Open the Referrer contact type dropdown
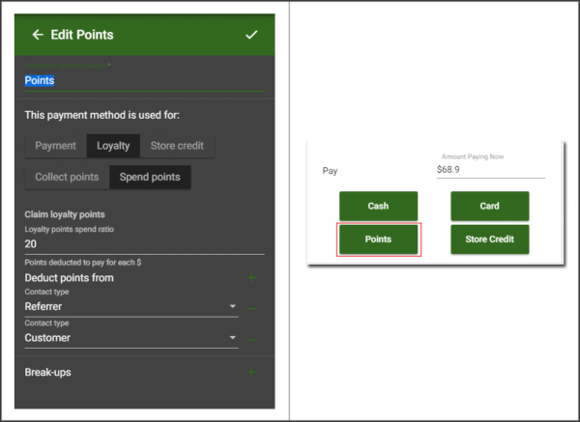The width and height of the screenshot is (580, 422). pos(130,307)
